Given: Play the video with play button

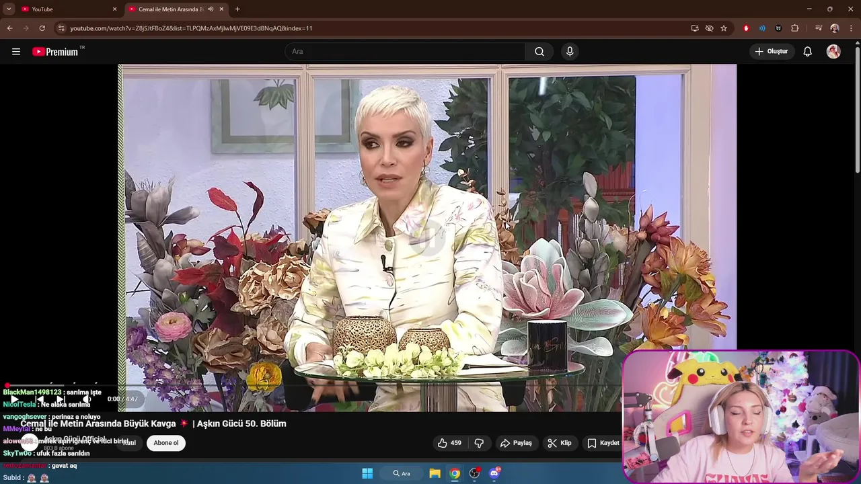Looking at the screenshot, I should (x=14, y=399).
